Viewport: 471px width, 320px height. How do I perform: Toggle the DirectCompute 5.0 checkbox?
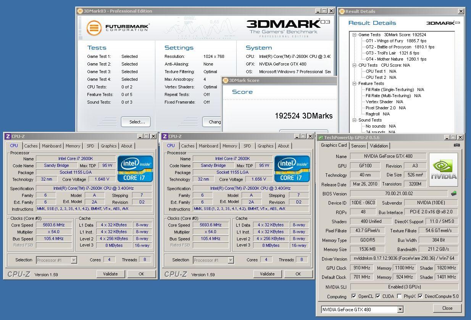pos(420,296)
